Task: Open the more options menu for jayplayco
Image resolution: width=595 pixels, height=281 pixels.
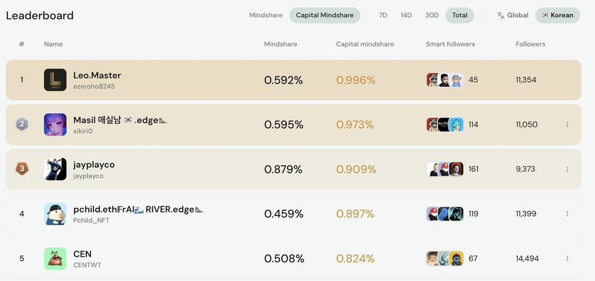Action: click(567, 170)
